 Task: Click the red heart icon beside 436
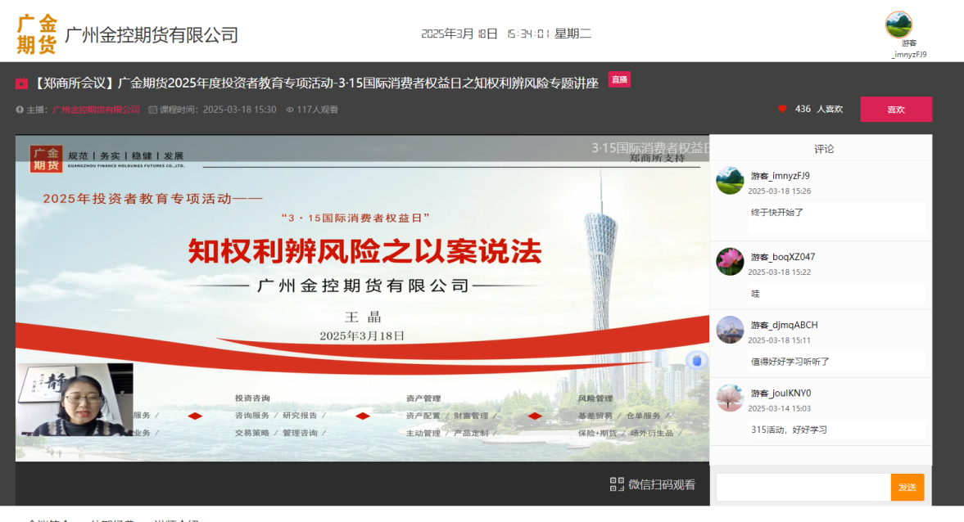click(x=782, y=109)
